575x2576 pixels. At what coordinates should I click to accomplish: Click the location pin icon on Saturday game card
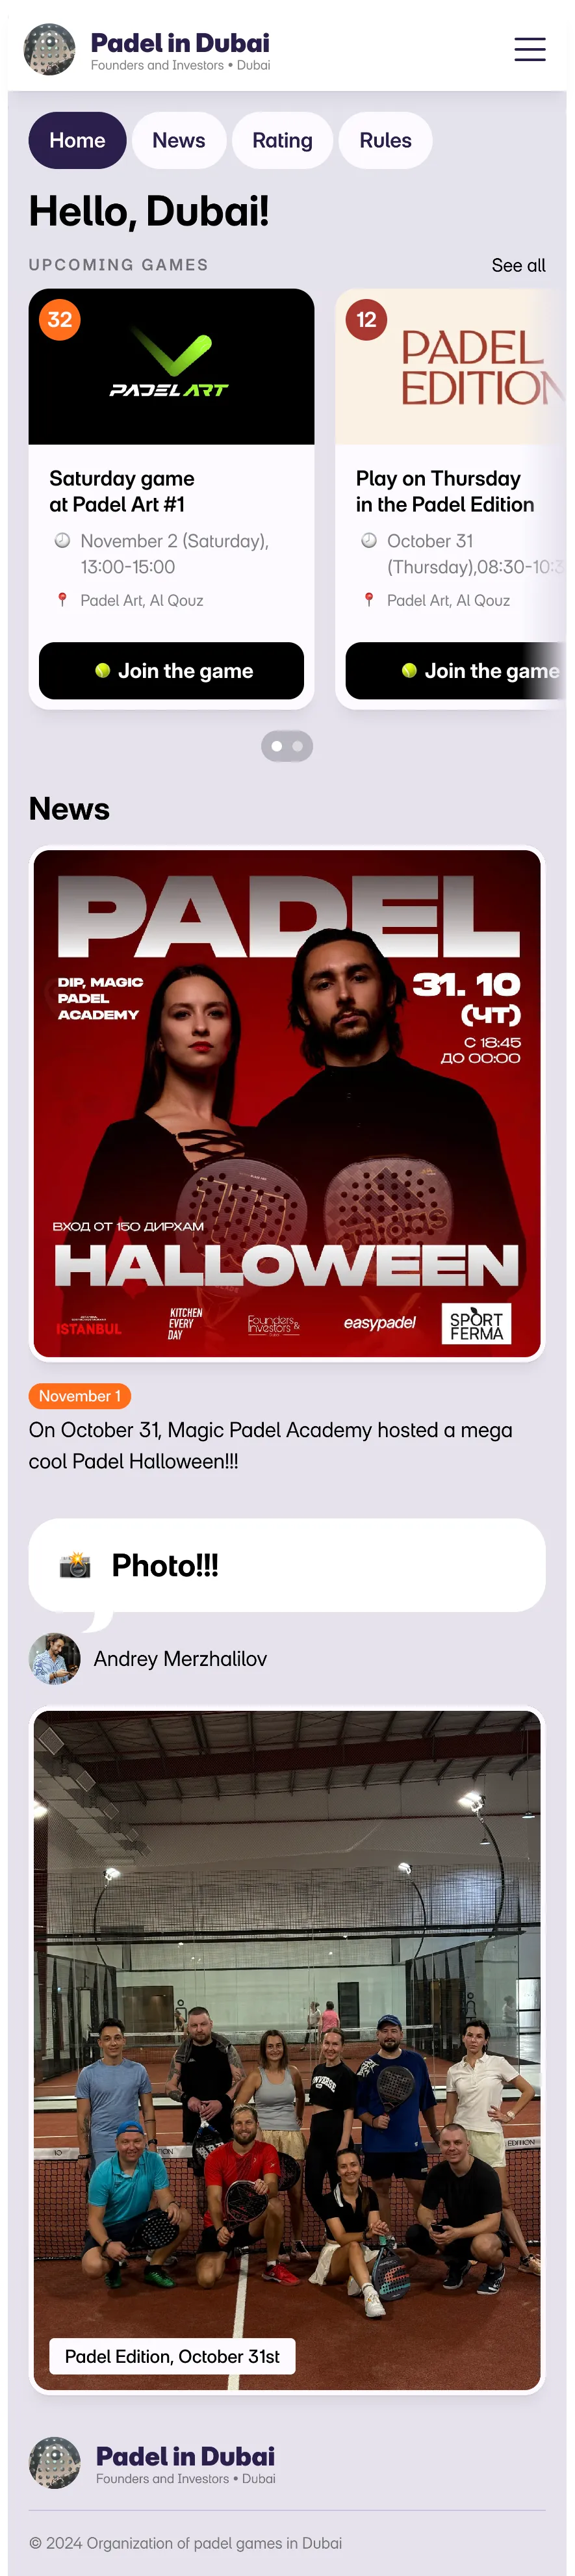62,600
